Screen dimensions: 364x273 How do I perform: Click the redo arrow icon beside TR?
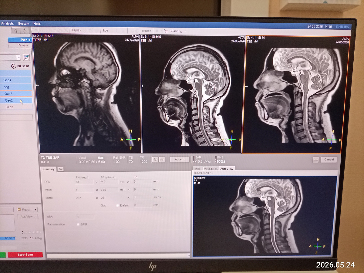pyautogui.click(x=162, y=160)
